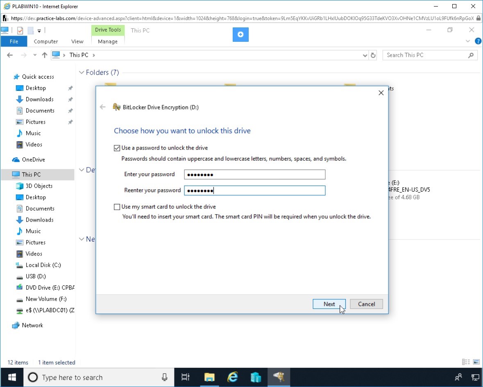Viewport: 483px width, 387px height.
Task: Click the back arrow in BitLocker wizard
Action: 102,107
